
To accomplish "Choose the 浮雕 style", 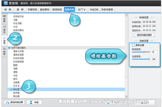I will click(15, 20).
